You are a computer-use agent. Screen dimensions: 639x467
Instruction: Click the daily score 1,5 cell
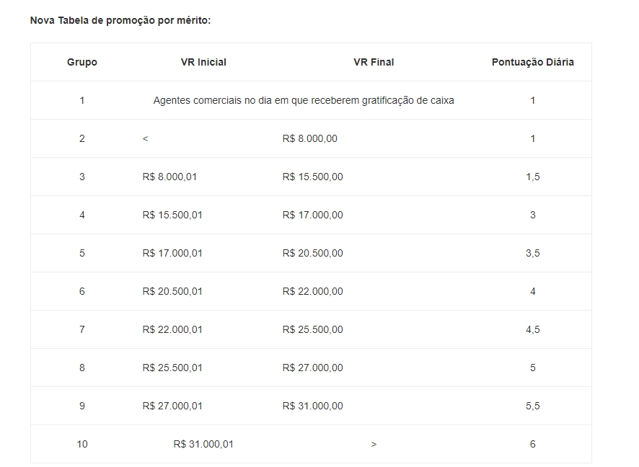click(533, 177)
